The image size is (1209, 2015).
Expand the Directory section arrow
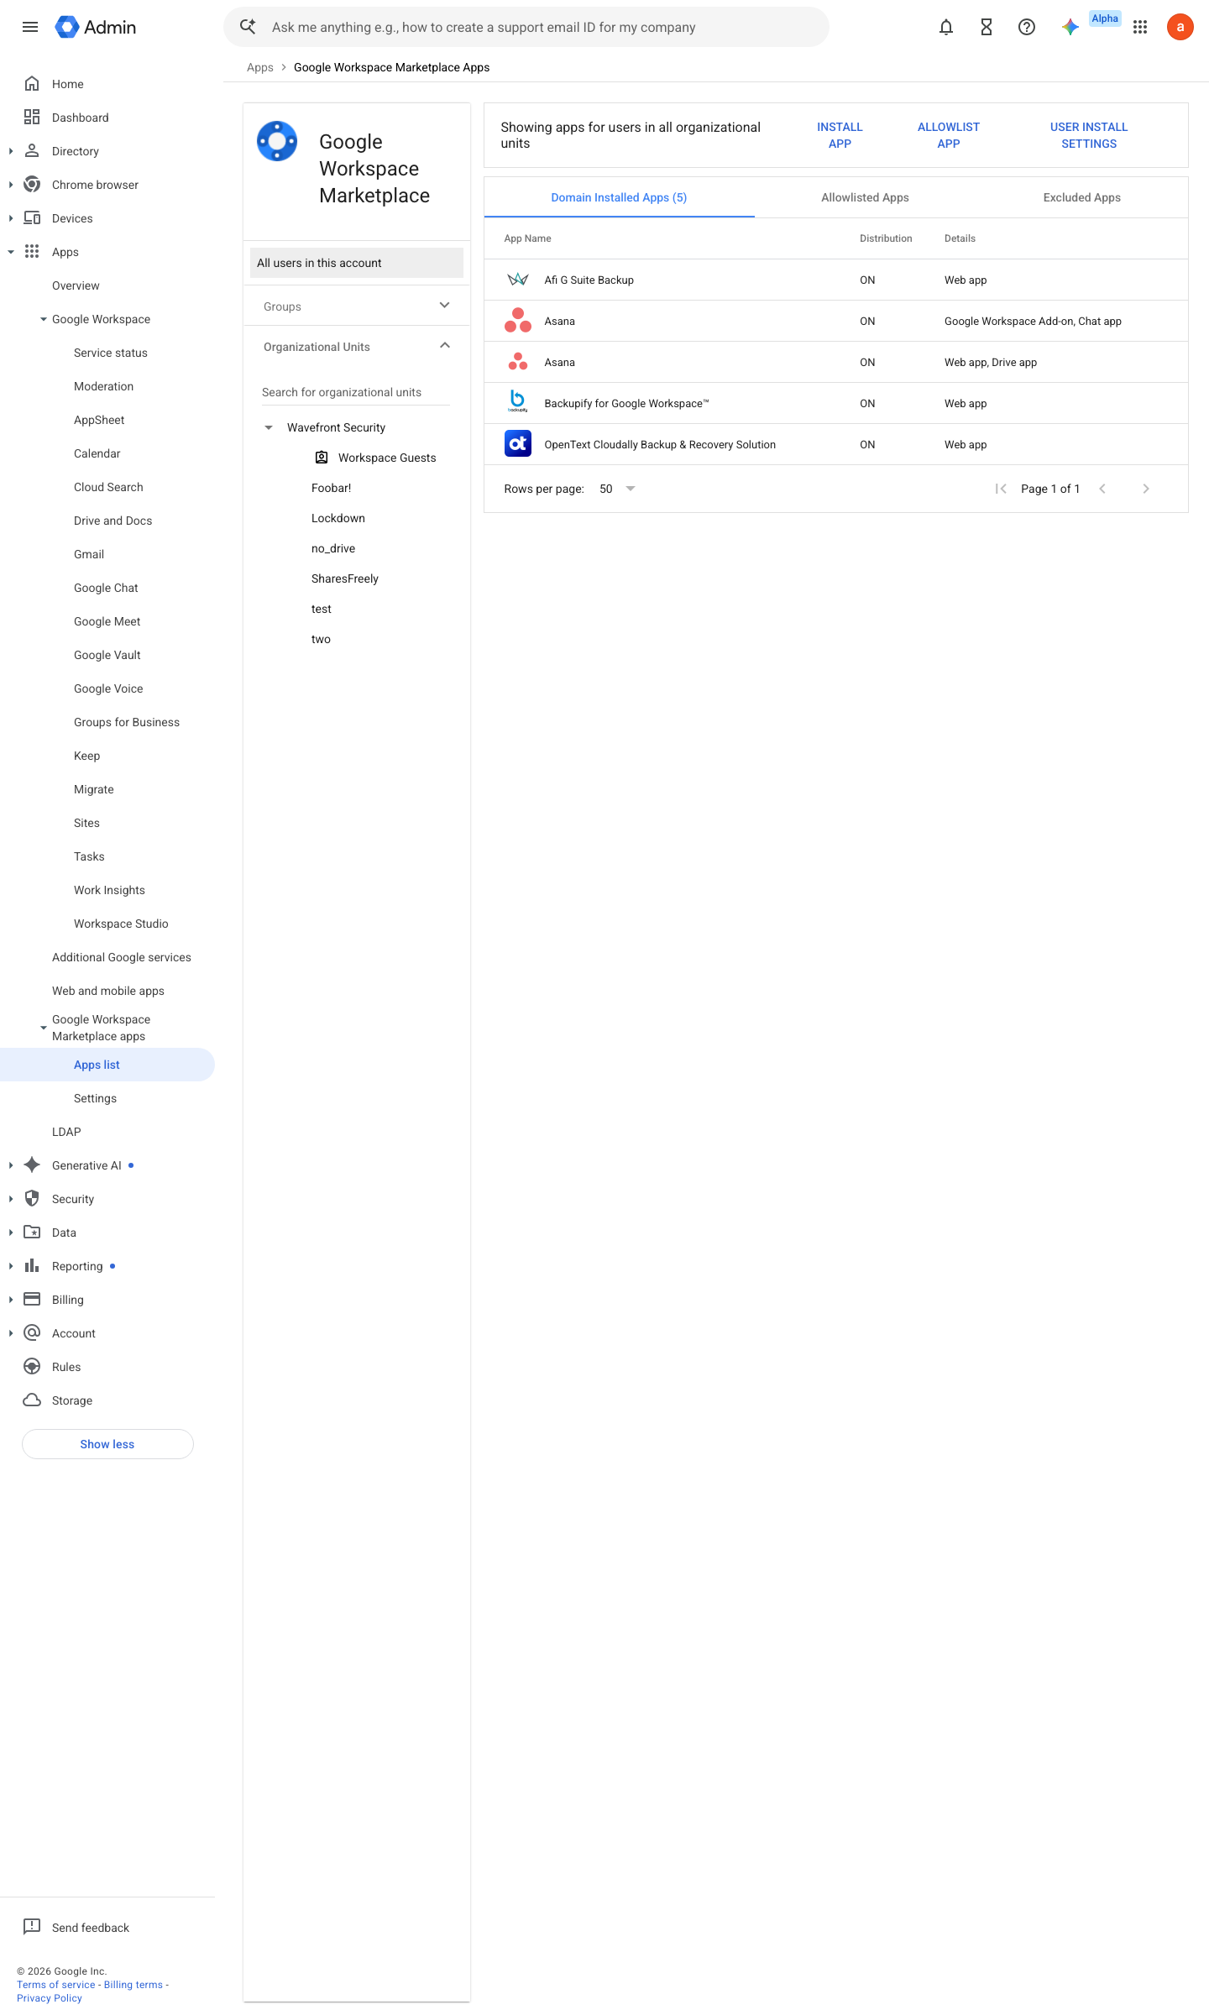(x=11, y=151)
